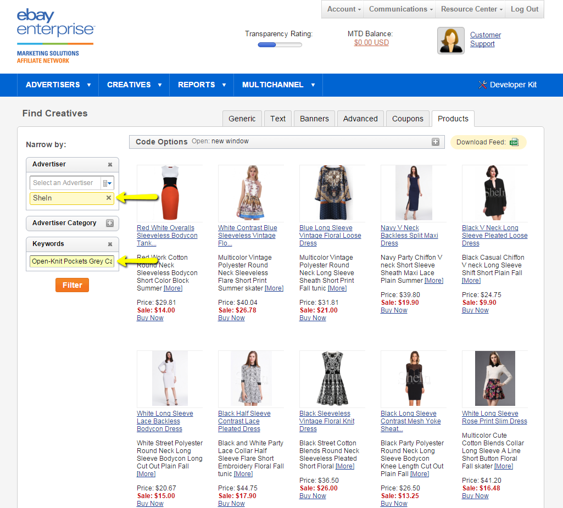
Task: Open the White Lace Backless Bodycon dress image
Action: [170, 378]
